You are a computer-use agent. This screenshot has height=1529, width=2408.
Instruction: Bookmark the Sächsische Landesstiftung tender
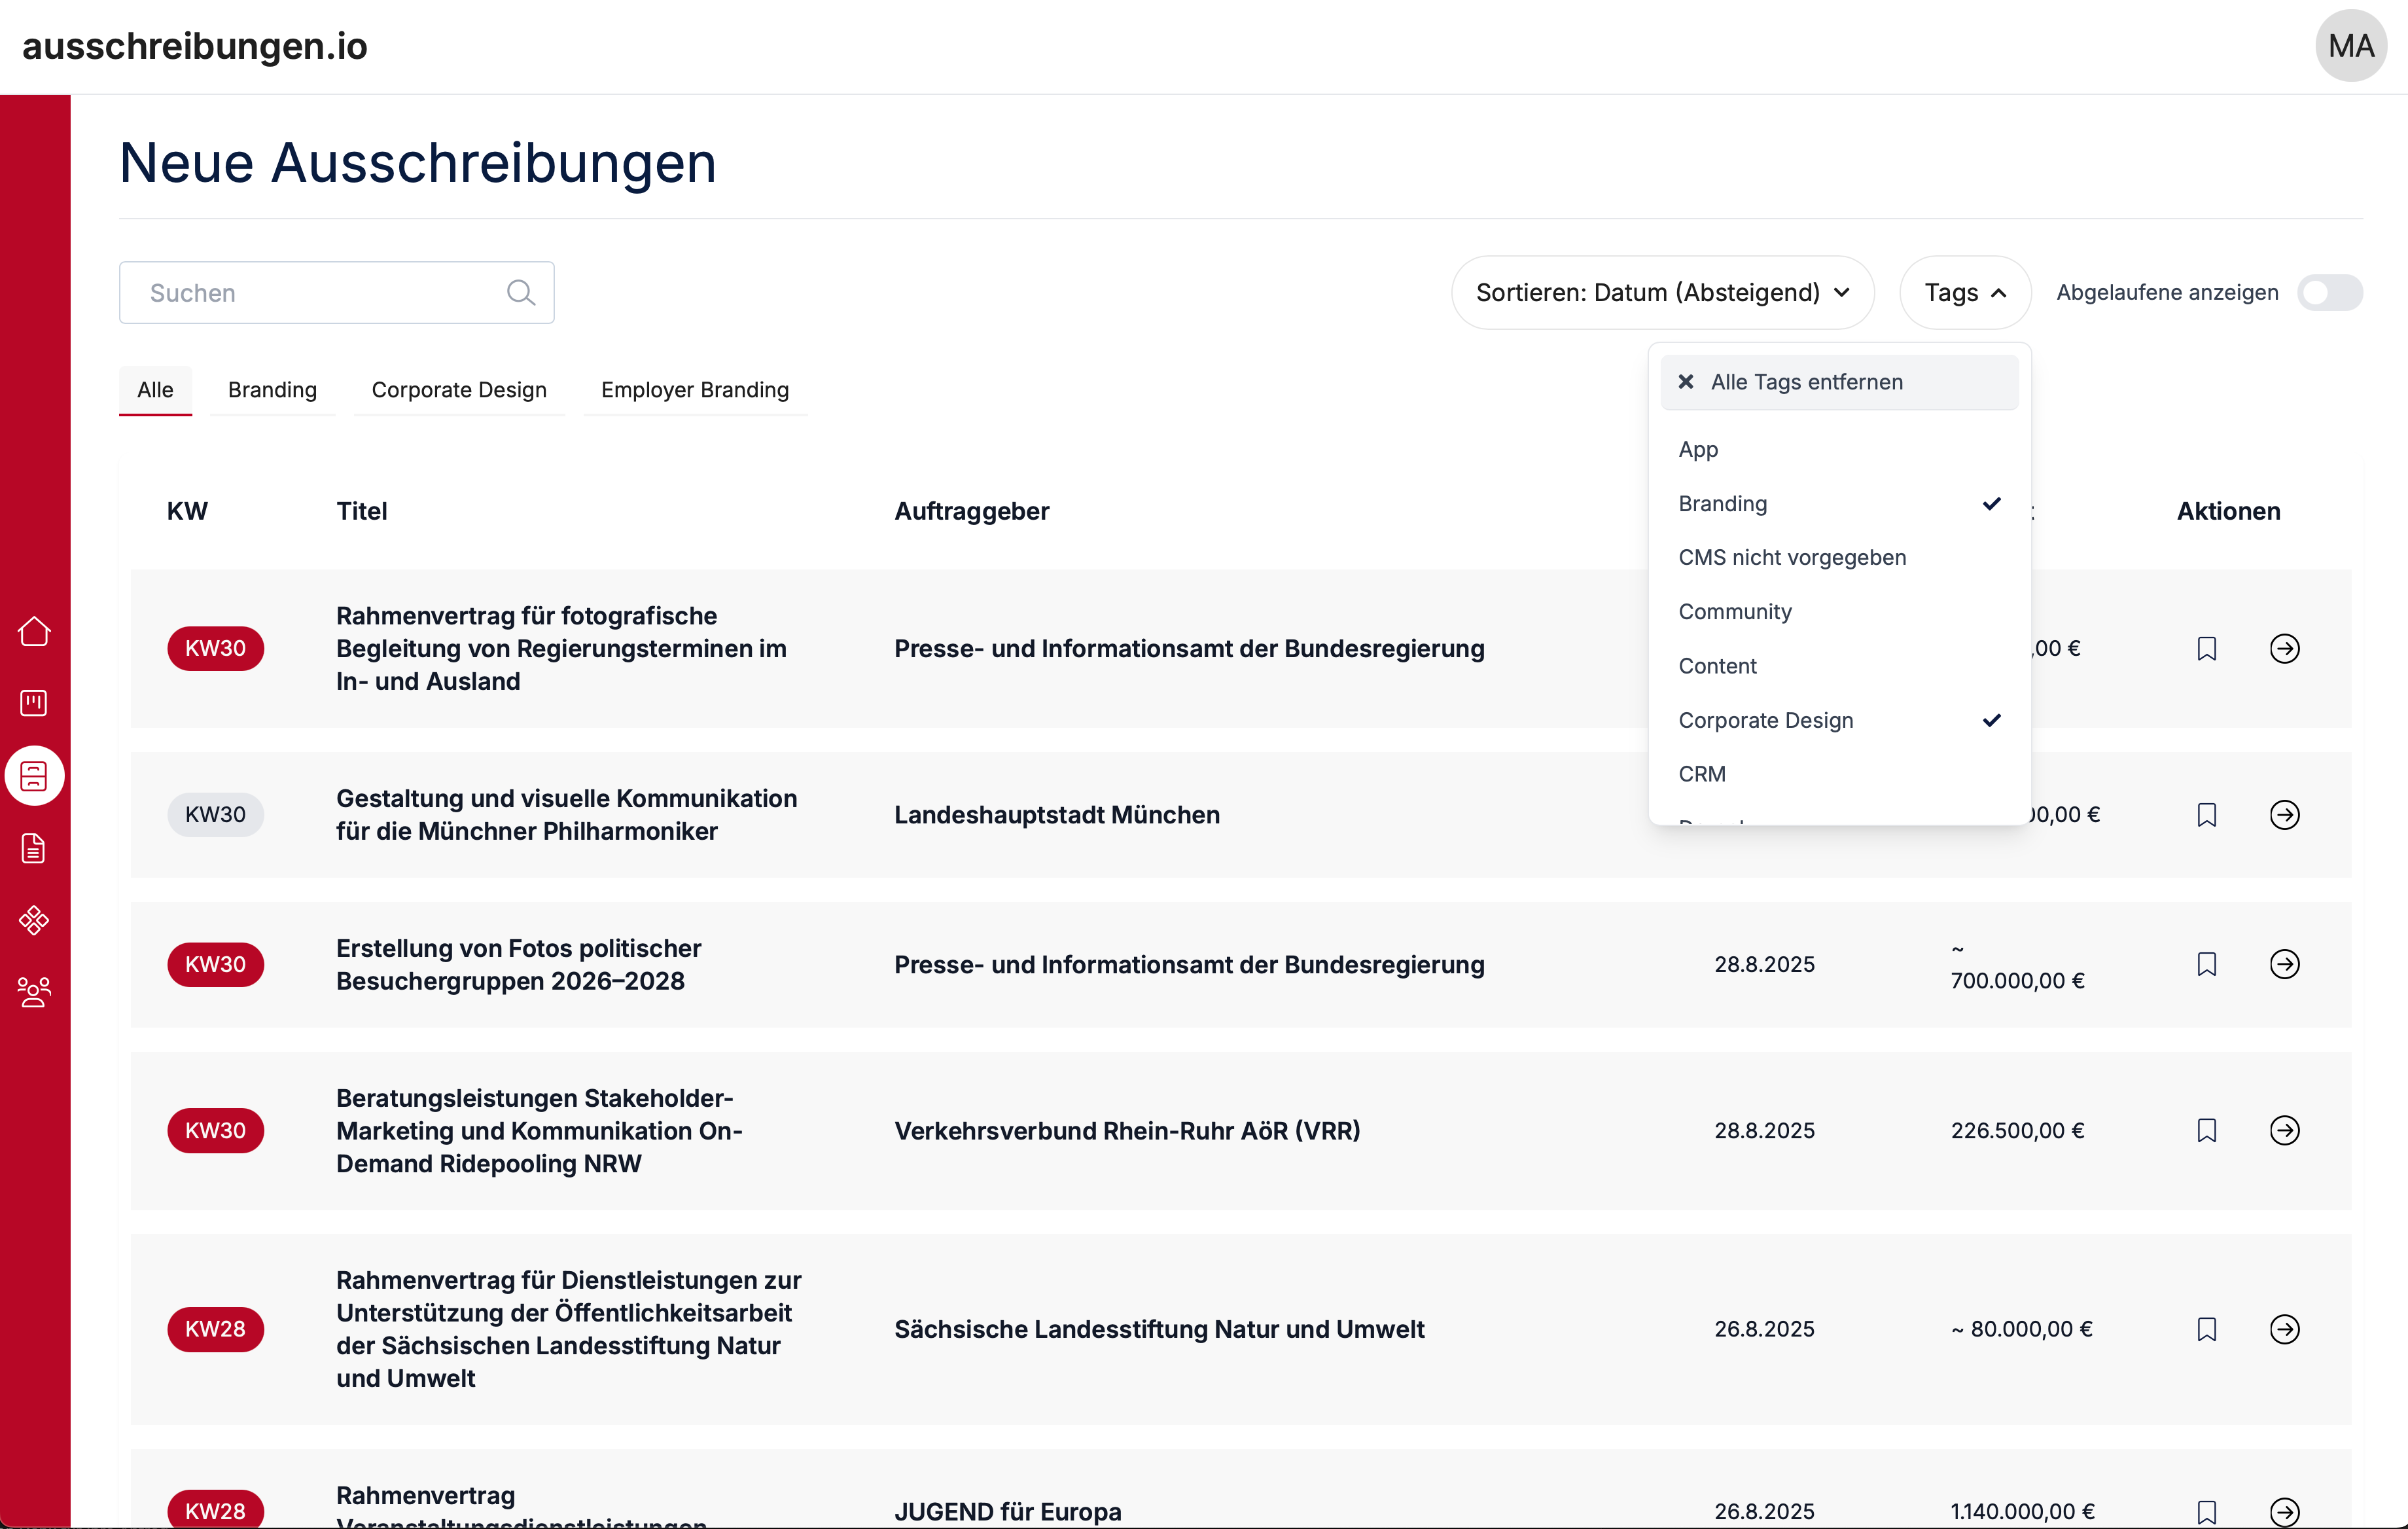[2206, 1329]
